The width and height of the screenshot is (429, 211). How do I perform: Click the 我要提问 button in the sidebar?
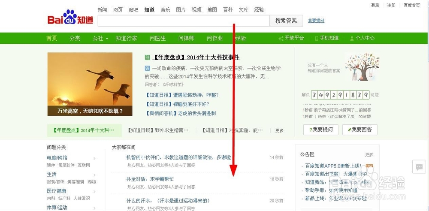(320, 130)
